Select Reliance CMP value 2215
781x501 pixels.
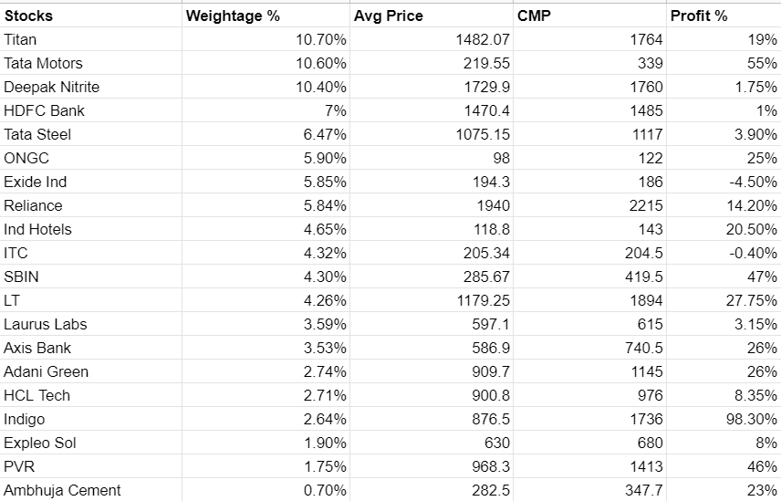pos(589,205)
